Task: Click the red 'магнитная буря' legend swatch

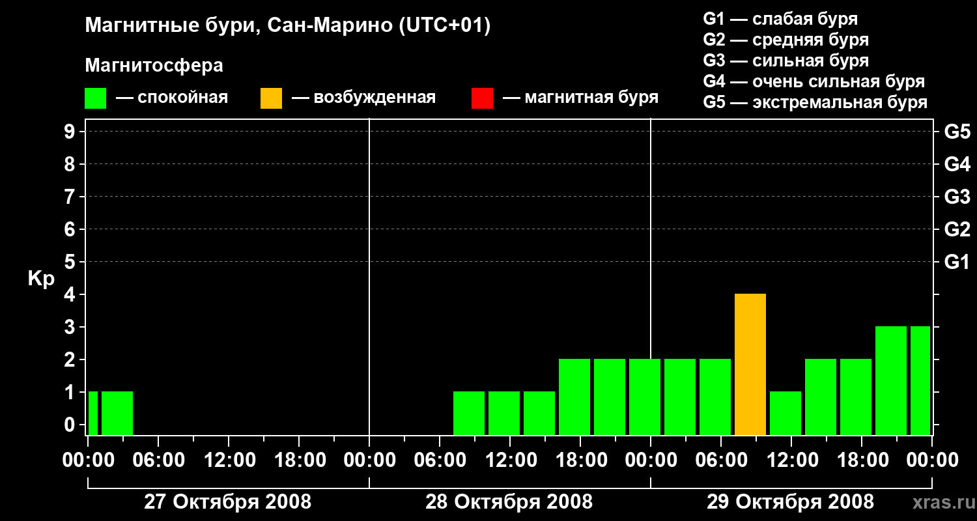Action: tap(482, 98)
